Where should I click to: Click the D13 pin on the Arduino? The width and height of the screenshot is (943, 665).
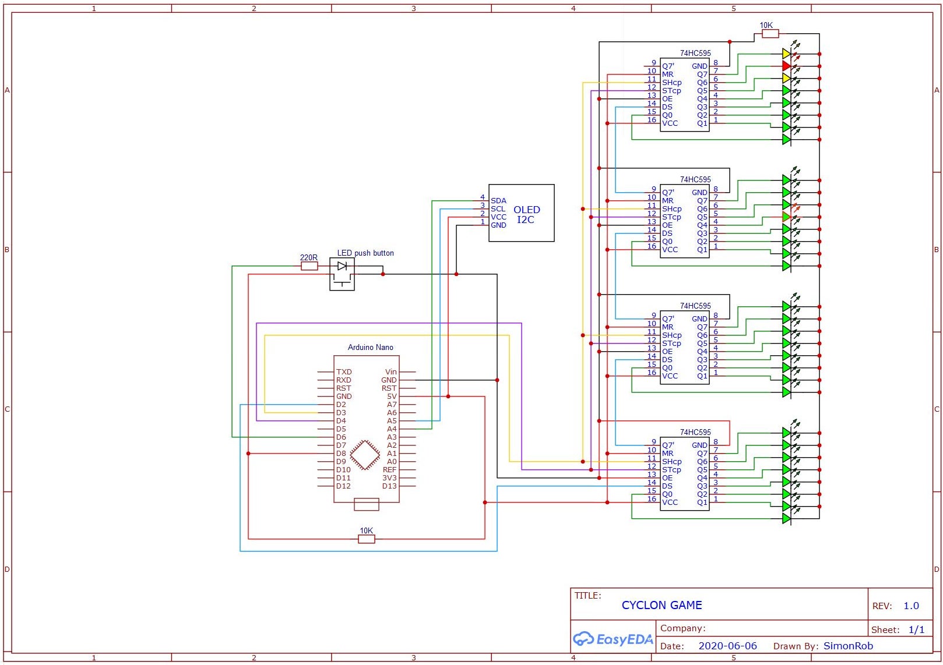(389, 486)
